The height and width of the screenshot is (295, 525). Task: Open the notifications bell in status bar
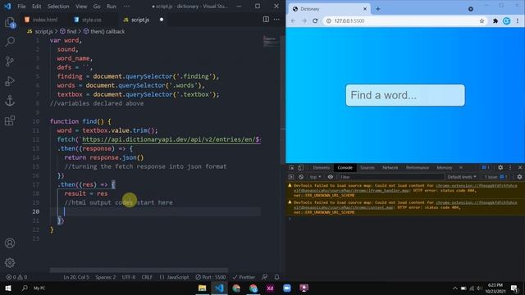pos(277,277)
